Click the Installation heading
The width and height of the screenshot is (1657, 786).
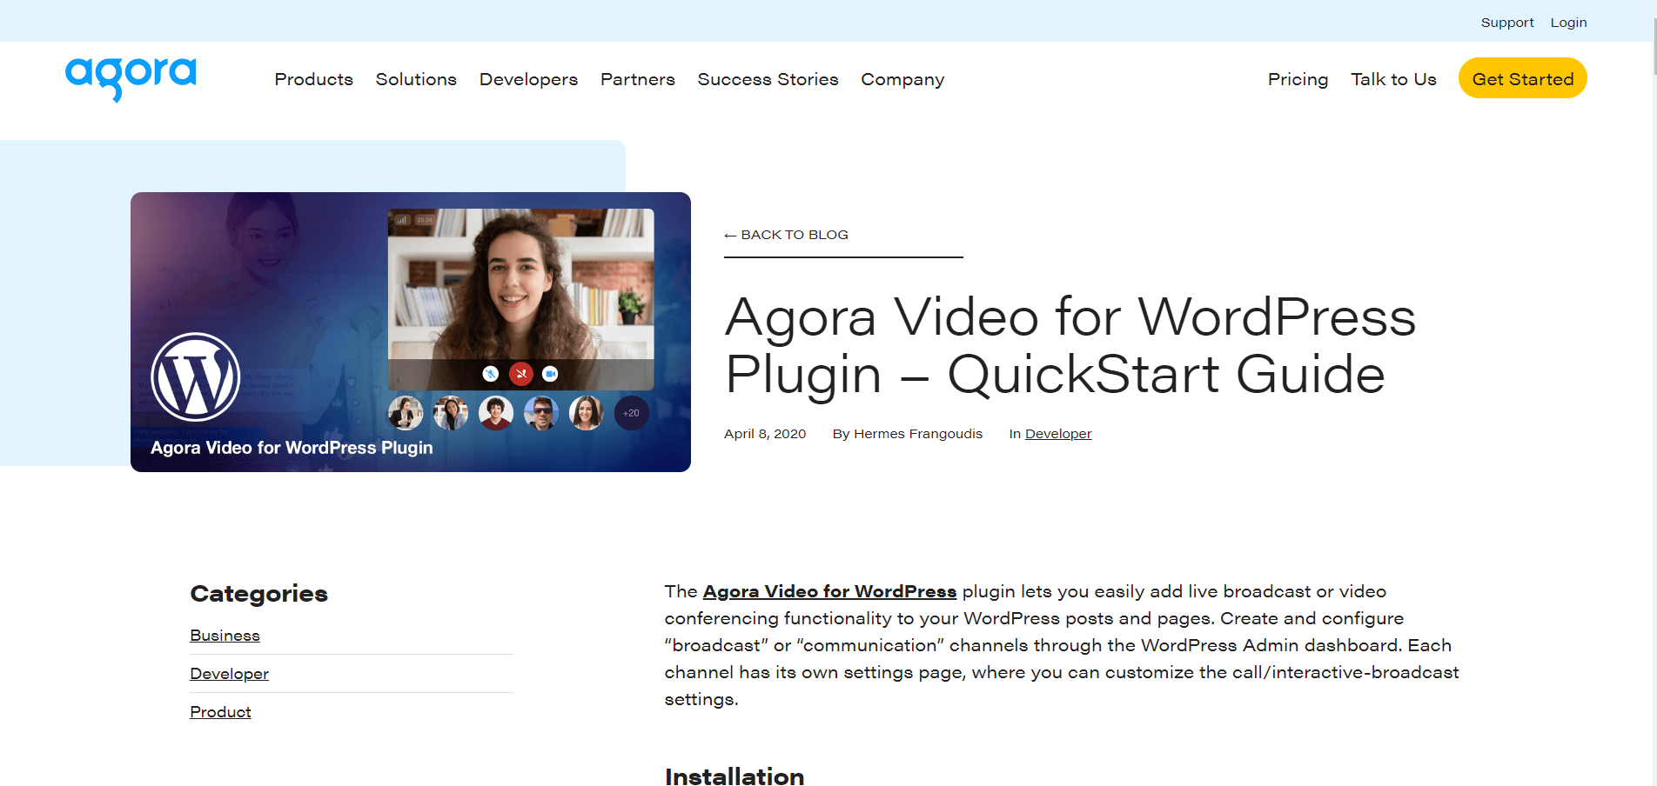click(735, 776)
